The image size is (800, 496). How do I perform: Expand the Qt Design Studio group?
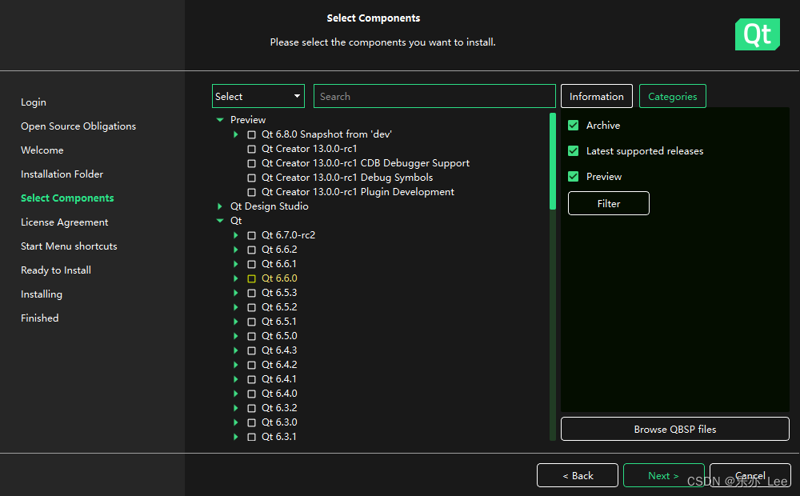tap(220, 206)
